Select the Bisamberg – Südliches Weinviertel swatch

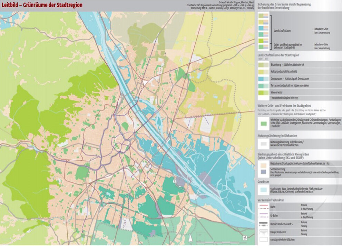pos(264,65)
